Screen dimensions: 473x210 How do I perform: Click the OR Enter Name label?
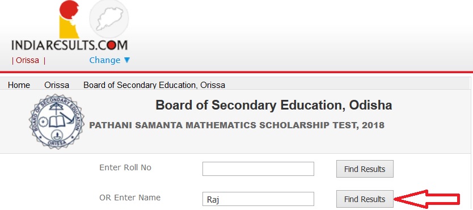tap(130, 198)
